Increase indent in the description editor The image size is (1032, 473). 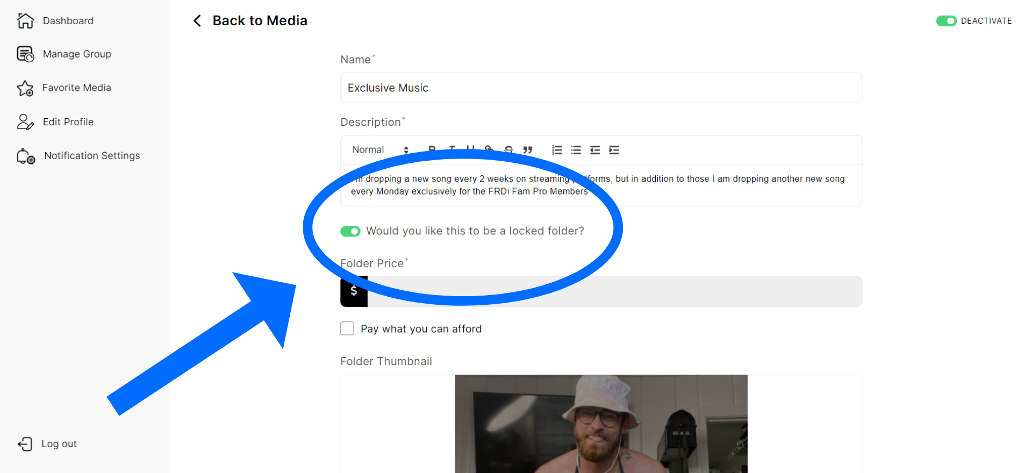[x=614, y=150]
